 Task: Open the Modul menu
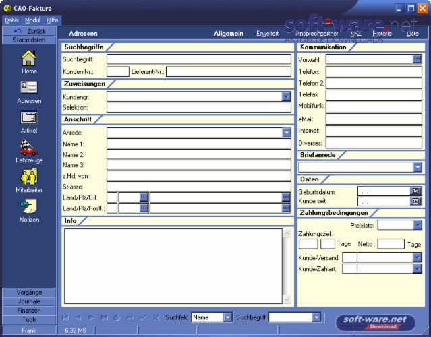click(32, 20)
